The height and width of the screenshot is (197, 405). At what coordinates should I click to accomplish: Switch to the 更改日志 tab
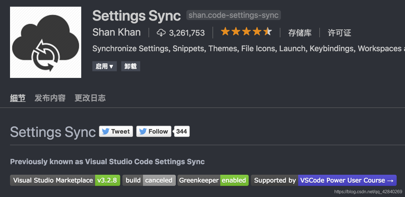pos(90,98)
